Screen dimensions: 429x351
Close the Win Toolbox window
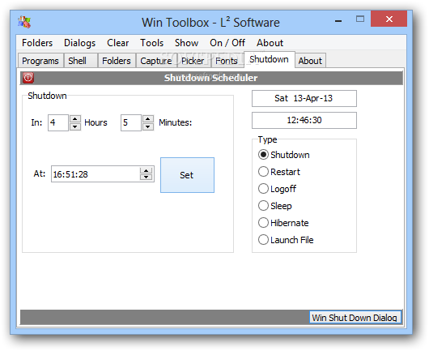click(389, 19)
